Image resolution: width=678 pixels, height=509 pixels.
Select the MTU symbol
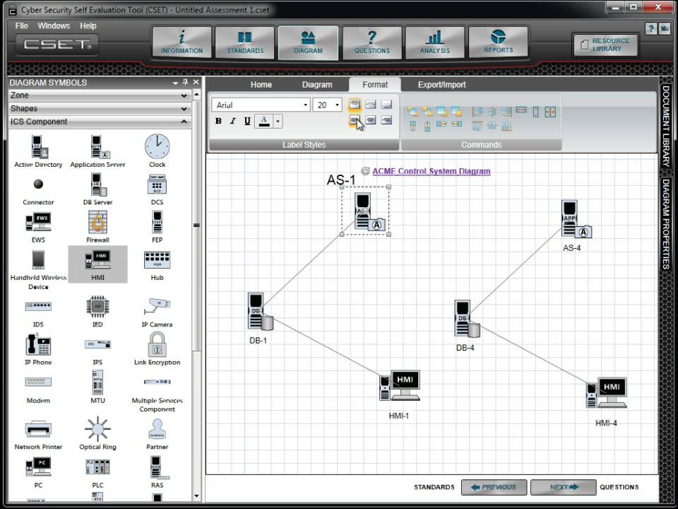click(x=97, y=387)
